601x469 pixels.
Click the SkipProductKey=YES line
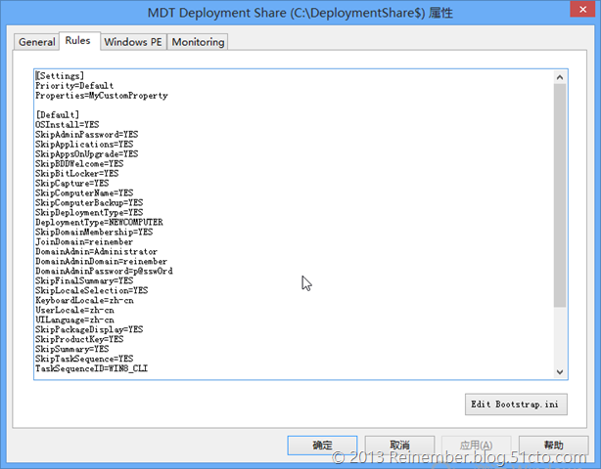[79, 339]
